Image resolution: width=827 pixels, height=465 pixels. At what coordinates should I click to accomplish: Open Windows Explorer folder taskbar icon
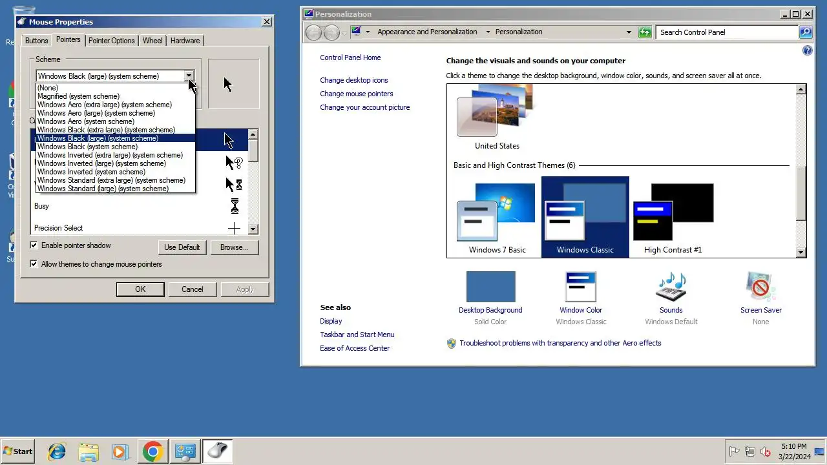(x=89, y=451)
